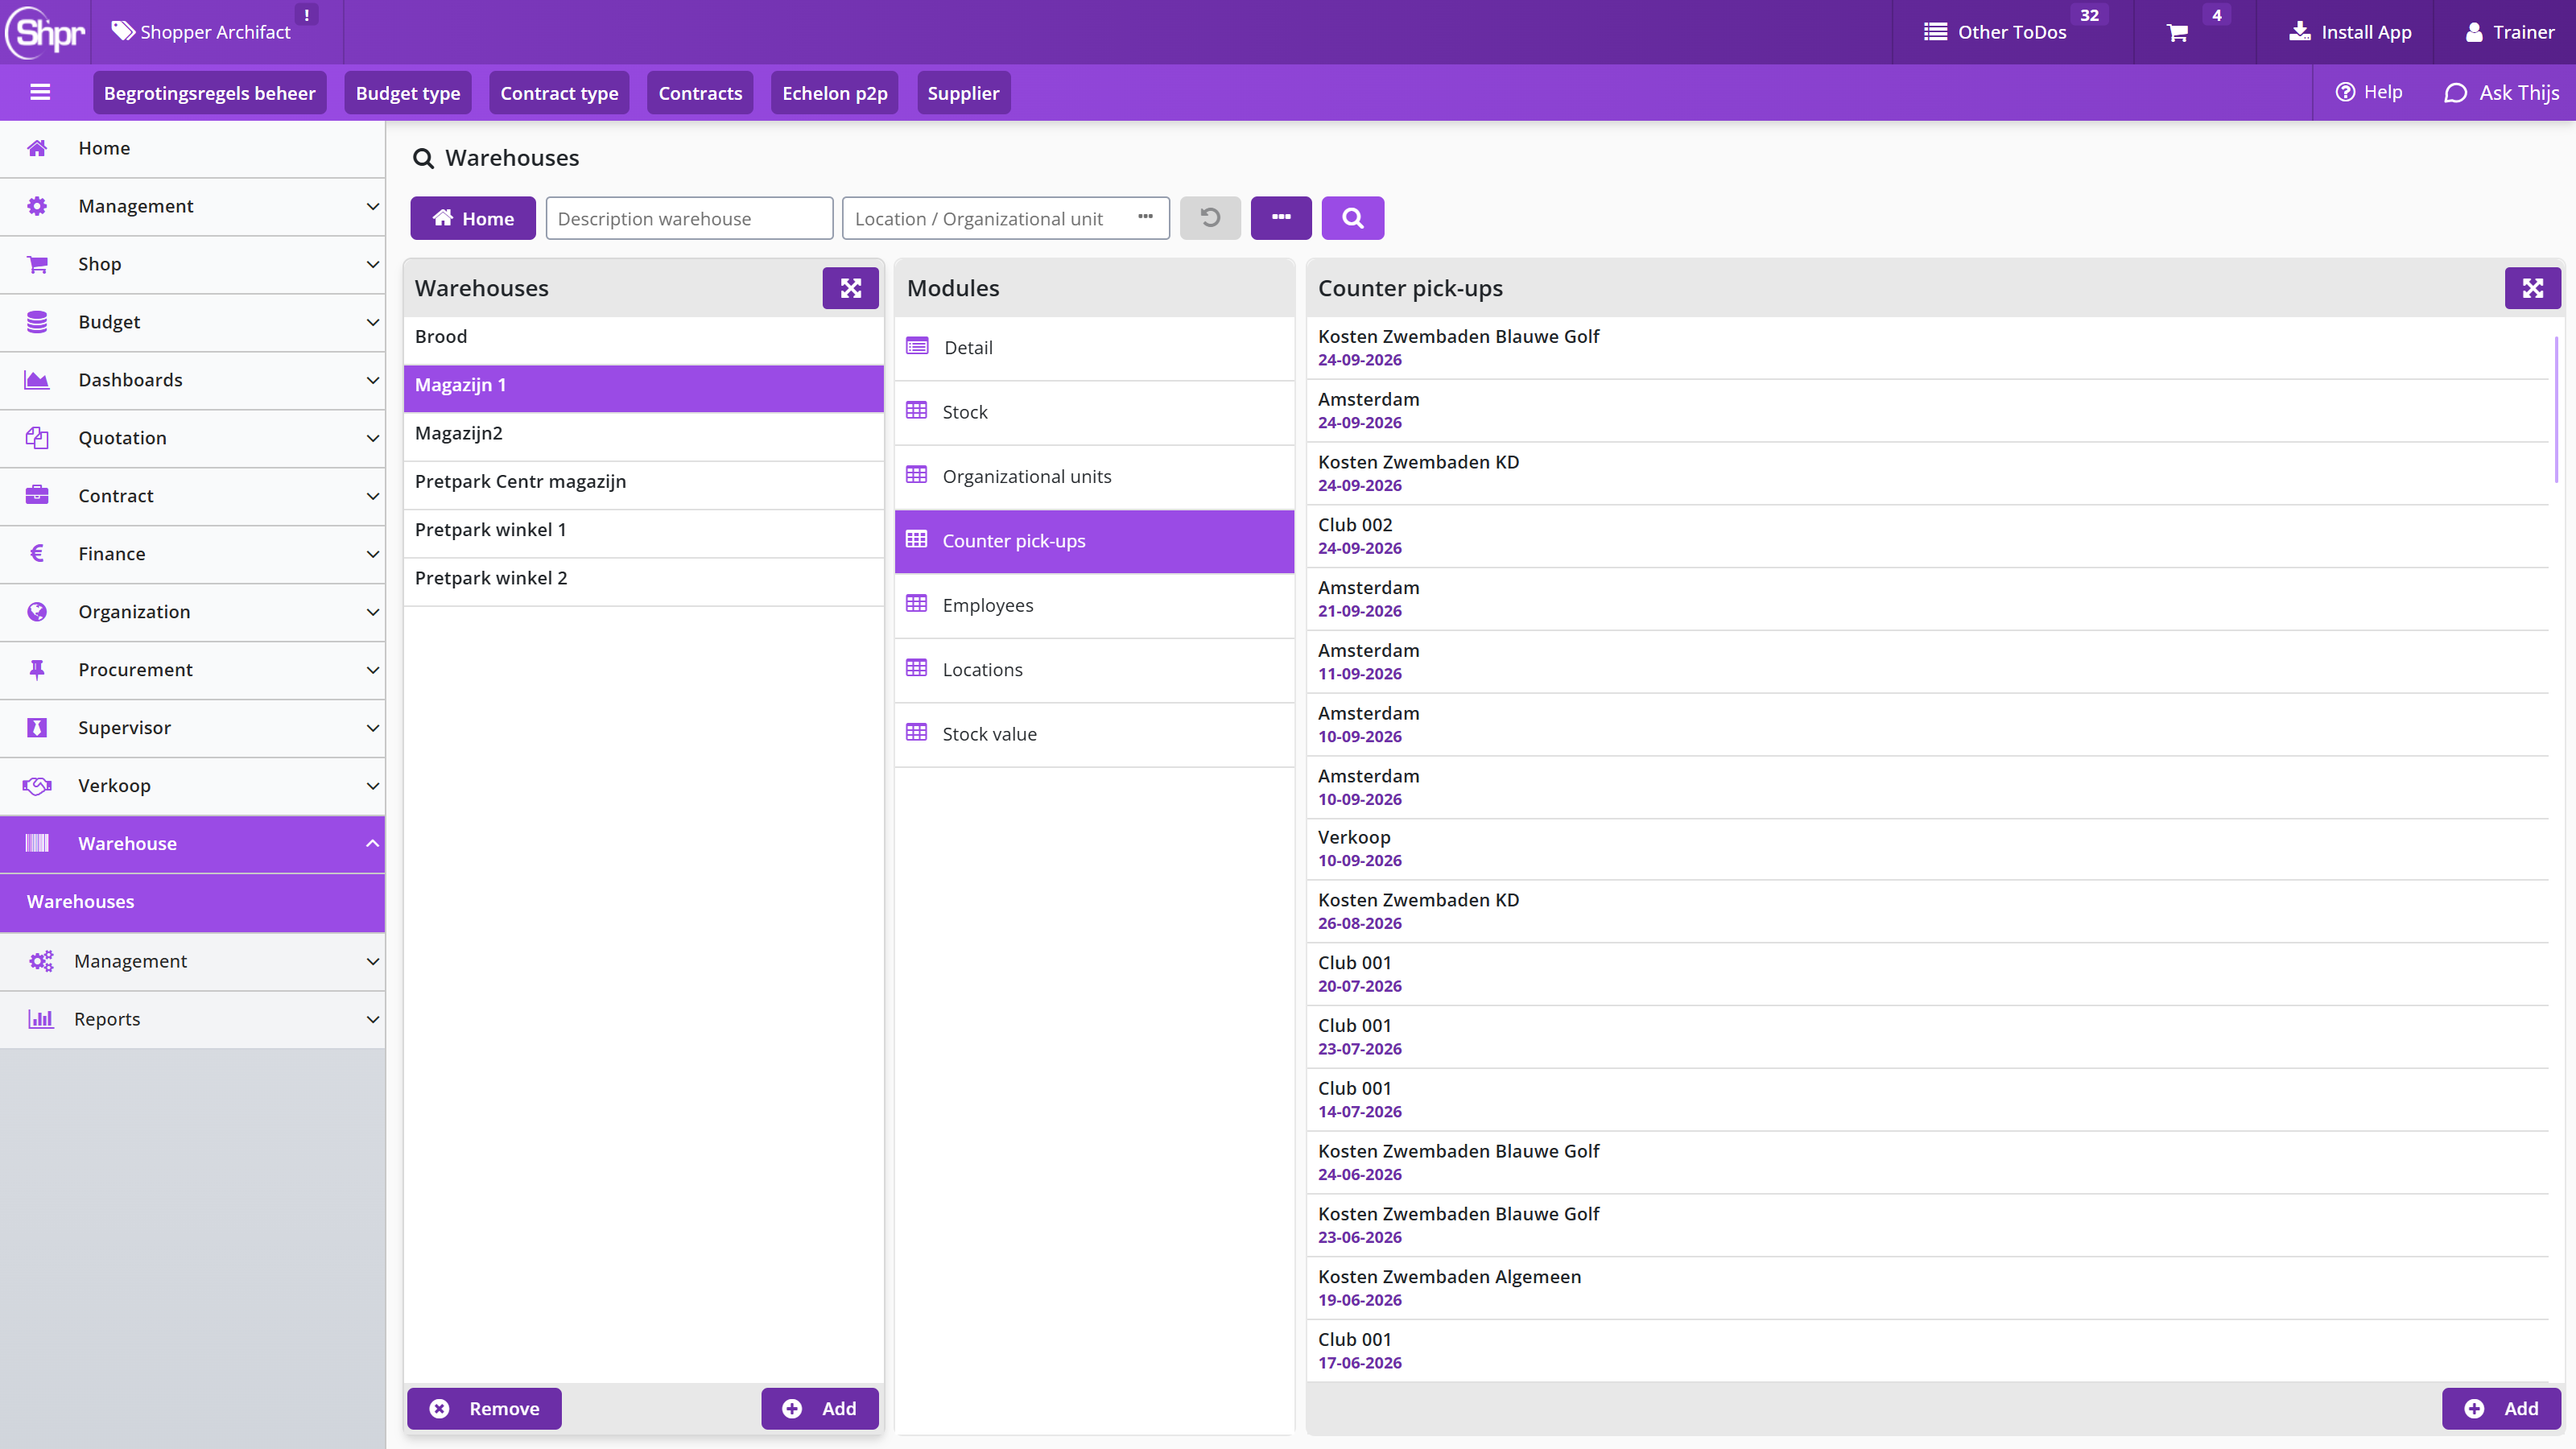Viewport: 2576px width, 1449px height.
Task: Click the Reports bar chart icon
Action: [x=40, y=1018]
